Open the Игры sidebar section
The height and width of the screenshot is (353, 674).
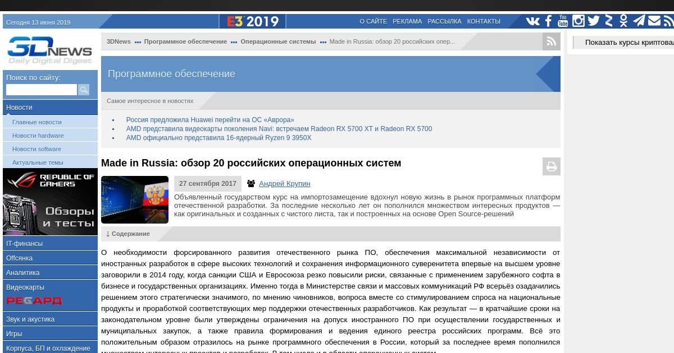coord(50,333)
